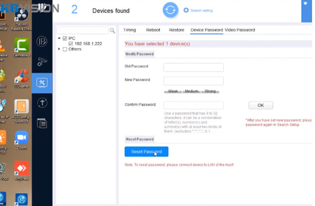
Task: Click the Reset Password section header label
Action: click(140, 139)
